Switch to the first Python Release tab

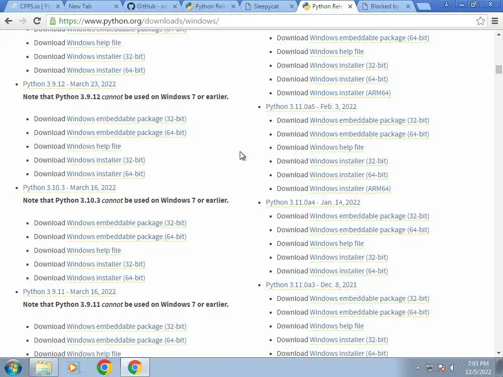pos(210,6)
